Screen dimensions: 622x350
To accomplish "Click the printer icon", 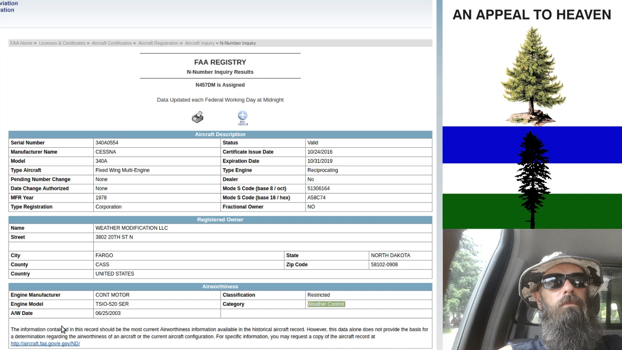I will pyautogui.click(x=197, y=117).
